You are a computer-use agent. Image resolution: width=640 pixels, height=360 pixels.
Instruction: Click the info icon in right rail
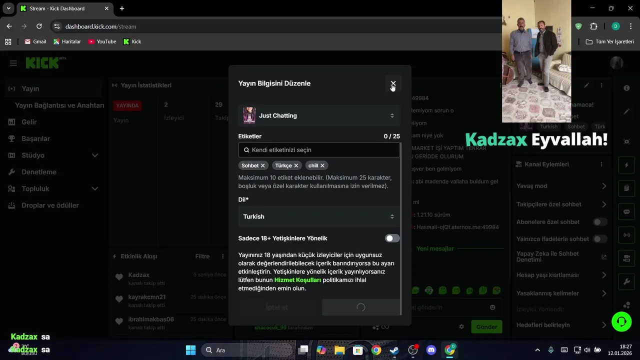click(x=626, y=88)
